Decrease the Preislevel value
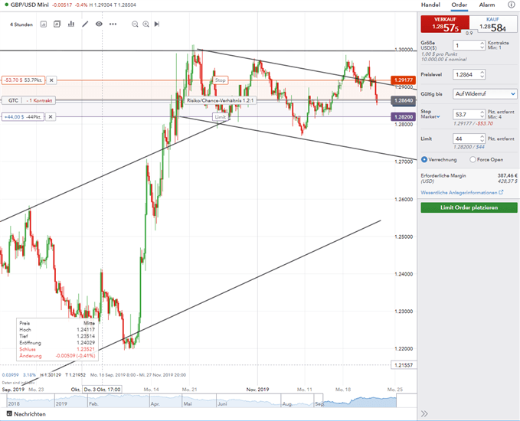The width and height of the screenshot is (520, 421). (x=482, y=77)
